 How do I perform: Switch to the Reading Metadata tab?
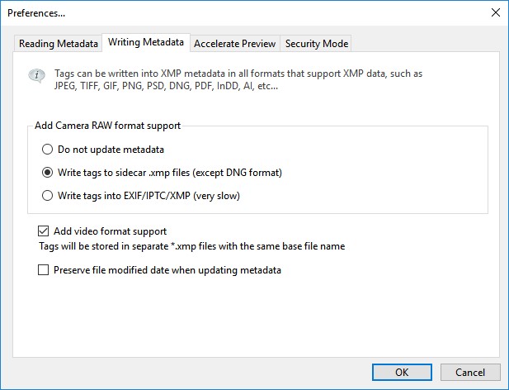pyautogui.click(x=59, y=44)
